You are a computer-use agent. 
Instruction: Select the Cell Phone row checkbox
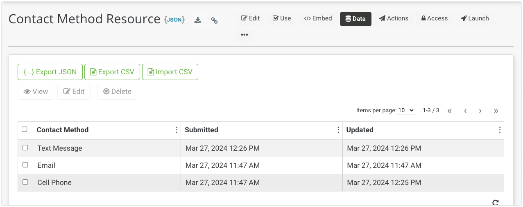(x=25, y=182)
